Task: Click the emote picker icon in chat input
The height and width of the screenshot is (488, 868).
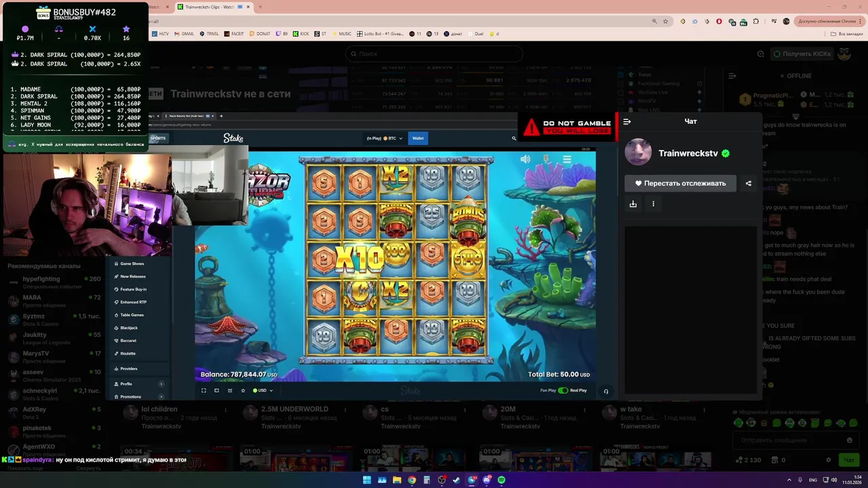Action: [x=849, y=440]
